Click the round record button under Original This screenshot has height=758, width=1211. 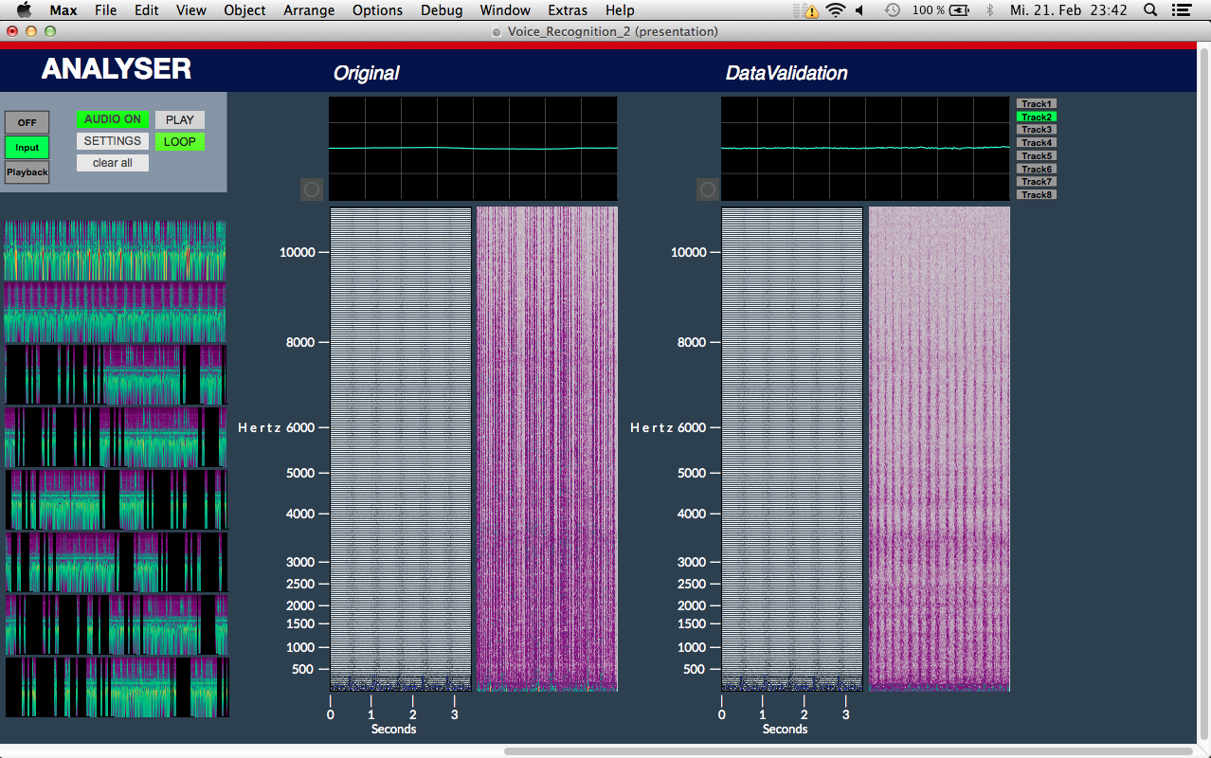[312, 189]
